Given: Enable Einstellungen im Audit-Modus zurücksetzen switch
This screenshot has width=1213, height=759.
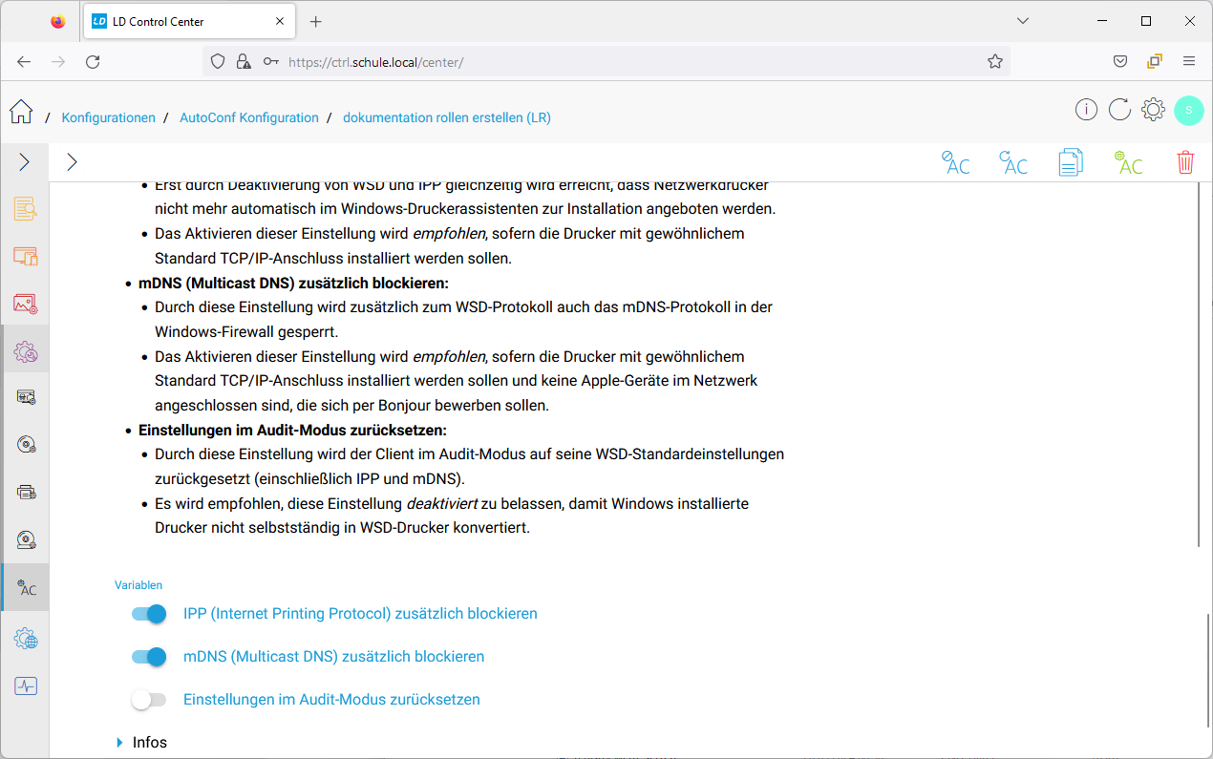Looking at the screenshot, I should click(x=149, y=700).
